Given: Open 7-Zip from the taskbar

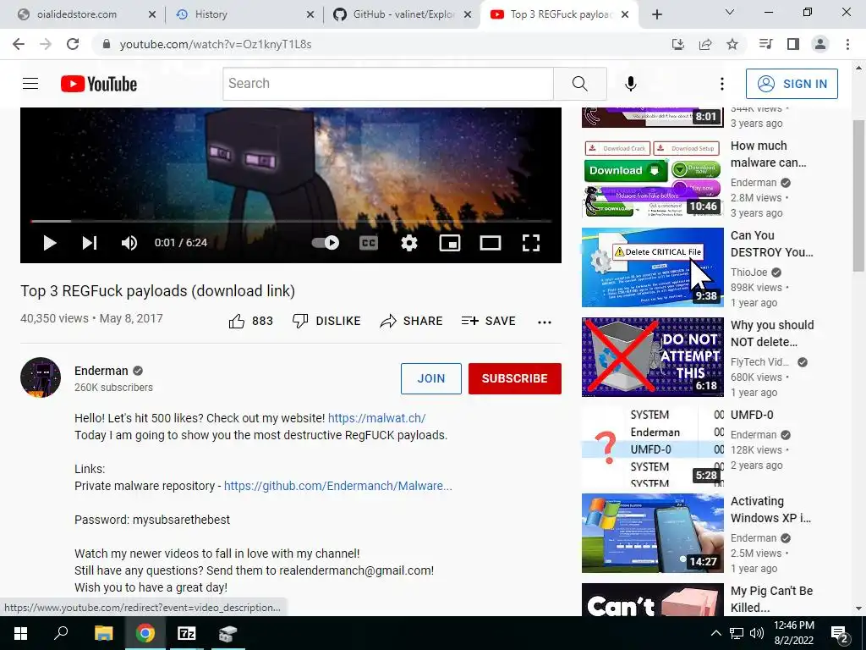Looking at the screenshot, I should tap(186, 633).
